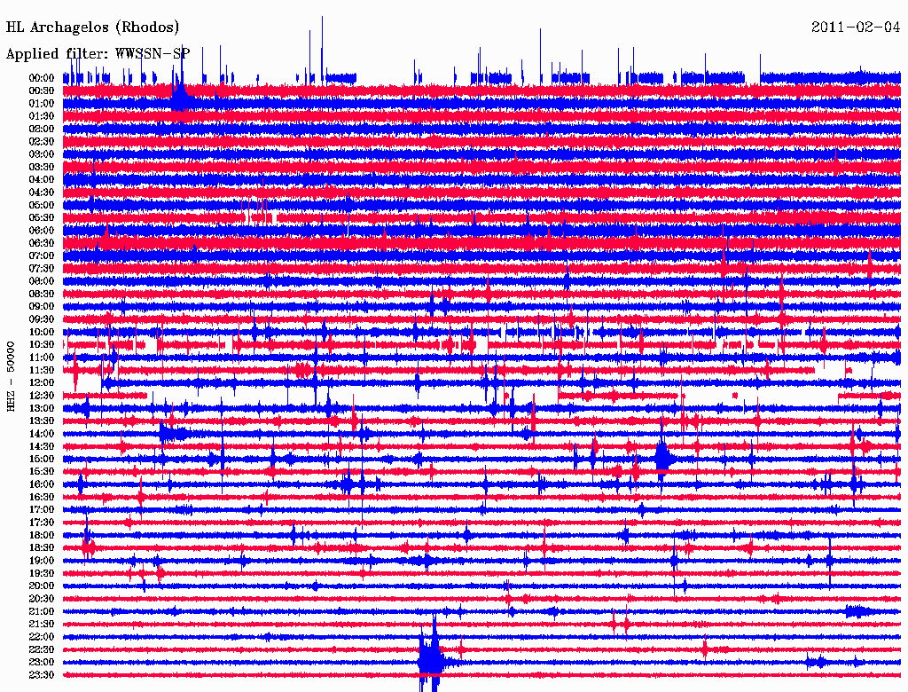Select the 09:30 time label
The height and width of the screenshot is (692, 908).
pyautogui.click(x=42, y=319)
